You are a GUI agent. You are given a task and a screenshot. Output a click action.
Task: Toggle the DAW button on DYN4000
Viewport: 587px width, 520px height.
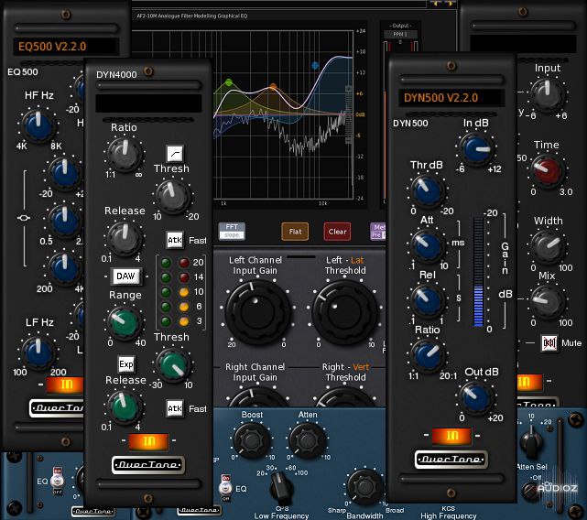point(125,276)
